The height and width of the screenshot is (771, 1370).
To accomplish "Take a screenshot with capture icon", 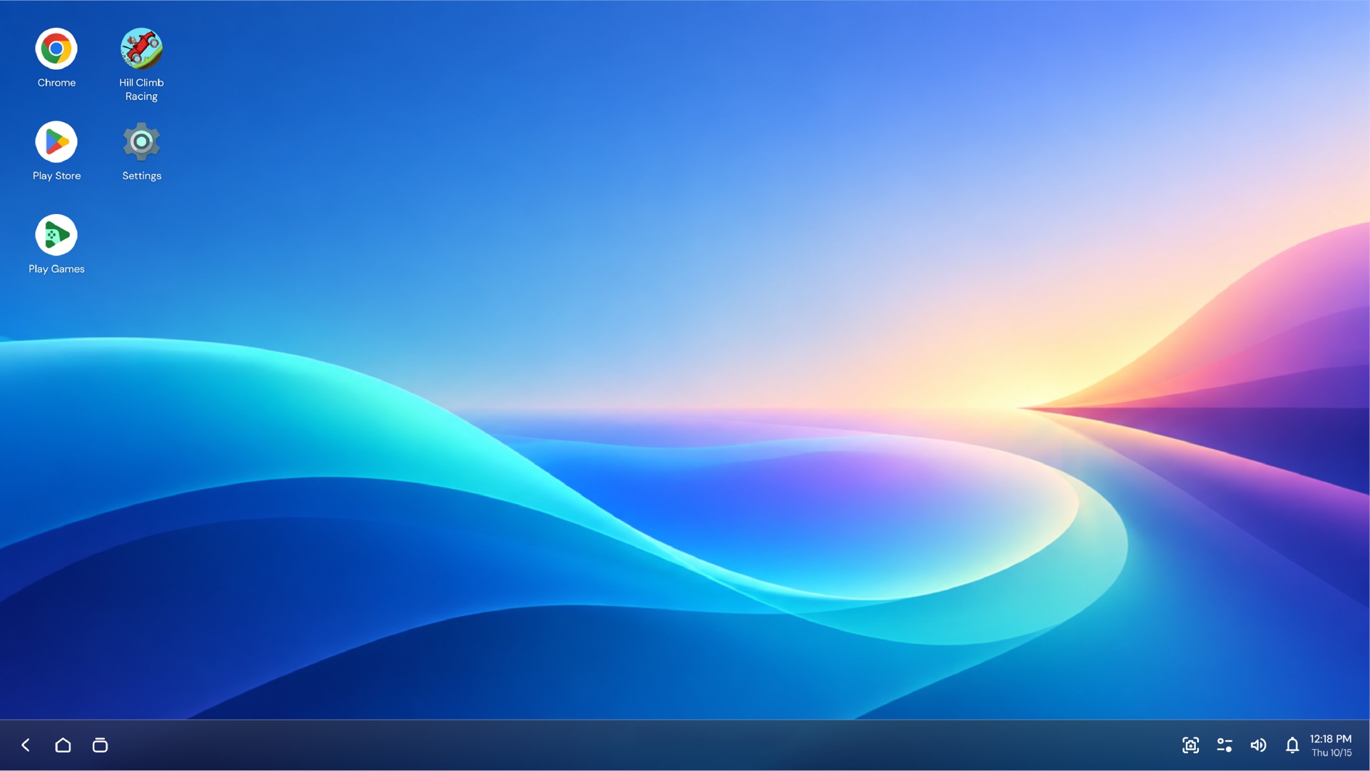I will click(1190, 745).
